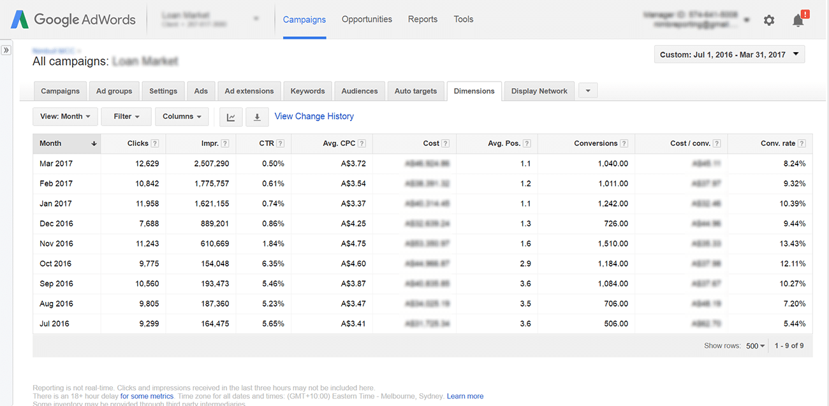The width and height of the screenshot is (829, 406).
Task: Click the 2,507,290 impressions value
Action: (212, 164)
